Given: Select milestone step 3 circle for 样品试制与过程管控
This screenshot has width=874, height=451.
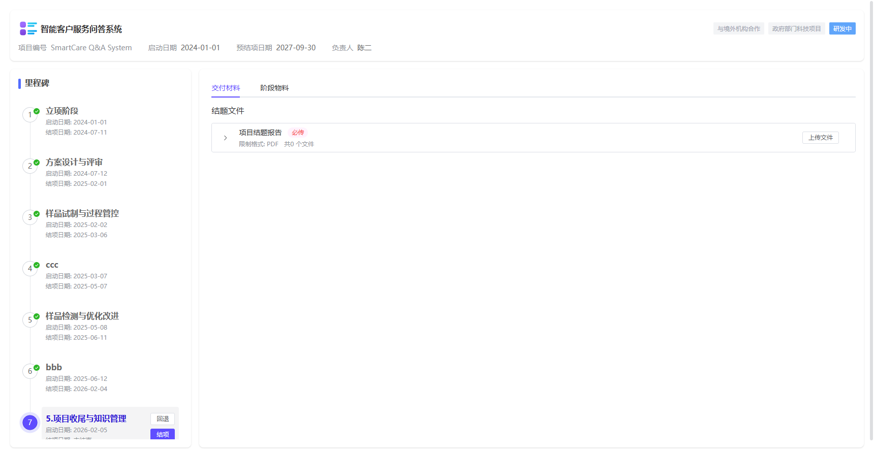Looking at the screenshot, I should [x=30, y=217].
